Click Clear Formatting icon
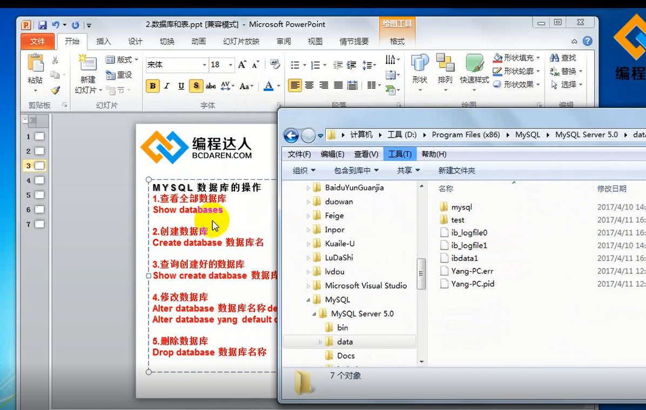The height and width of the screenshot is (410, 646). coord(275,64)
